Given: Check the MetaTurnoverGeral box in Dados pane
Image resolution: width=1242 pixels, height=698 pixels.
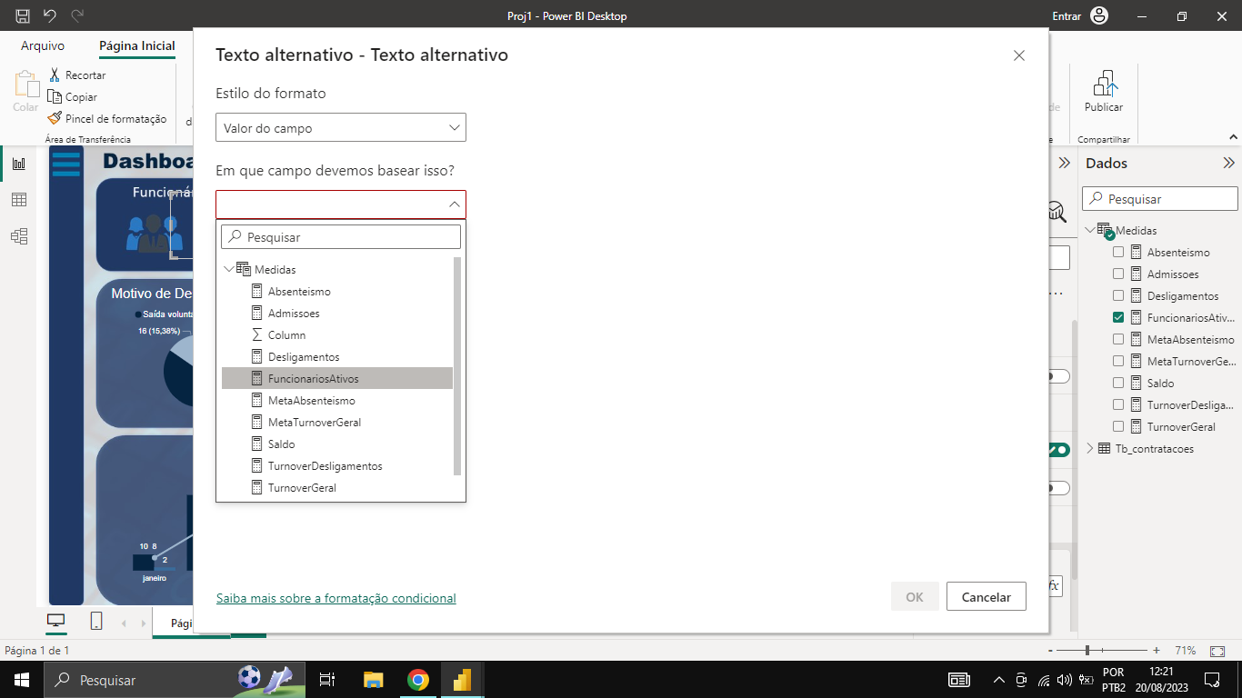Looking at the screenshot, I should click(x=1118, y=362).
